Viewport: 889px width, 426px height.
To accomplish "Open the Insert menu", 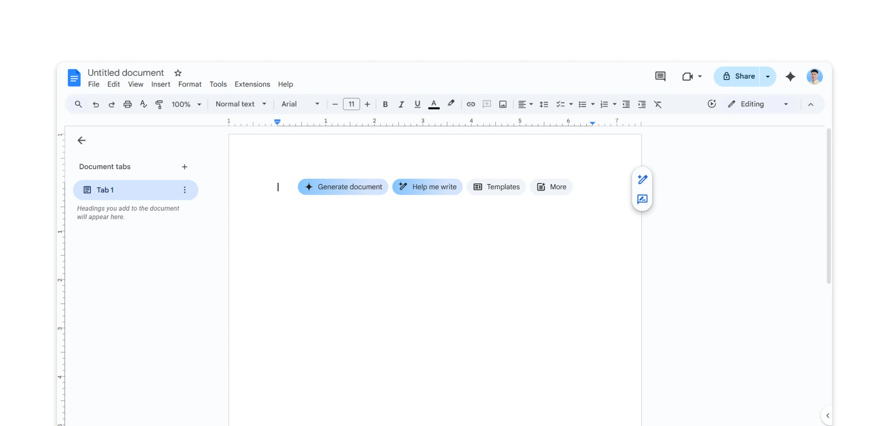I will (160, 84).
